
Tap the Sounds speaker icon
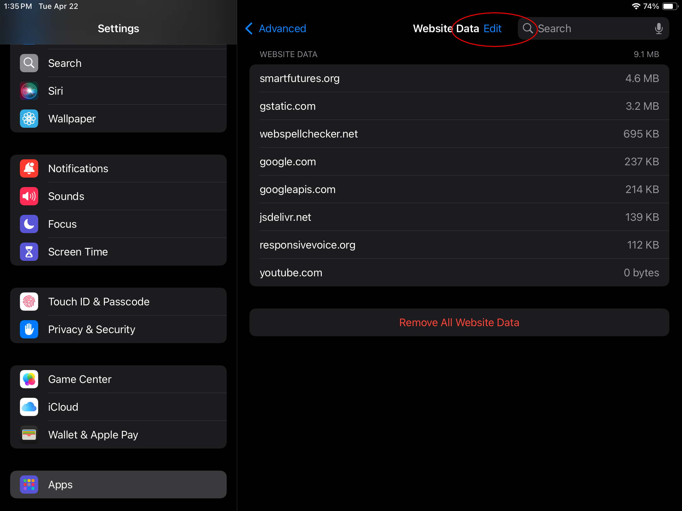click(29, 196)
